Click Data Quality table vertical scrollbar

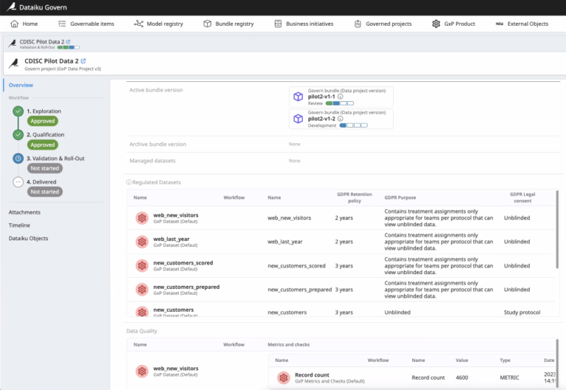557,364
